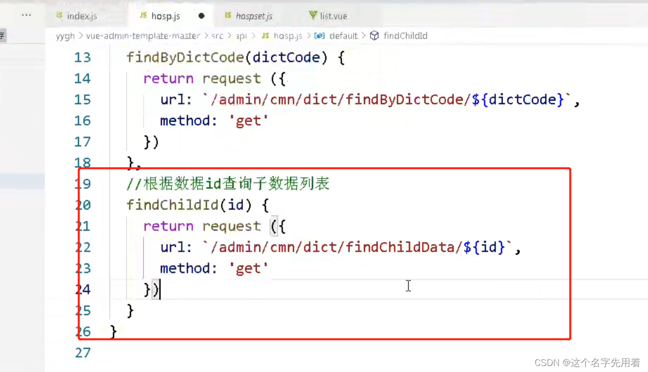Select default symbol in breadcrumb
This screenshot has height=372, width=648.
click(x=343, y=36)
